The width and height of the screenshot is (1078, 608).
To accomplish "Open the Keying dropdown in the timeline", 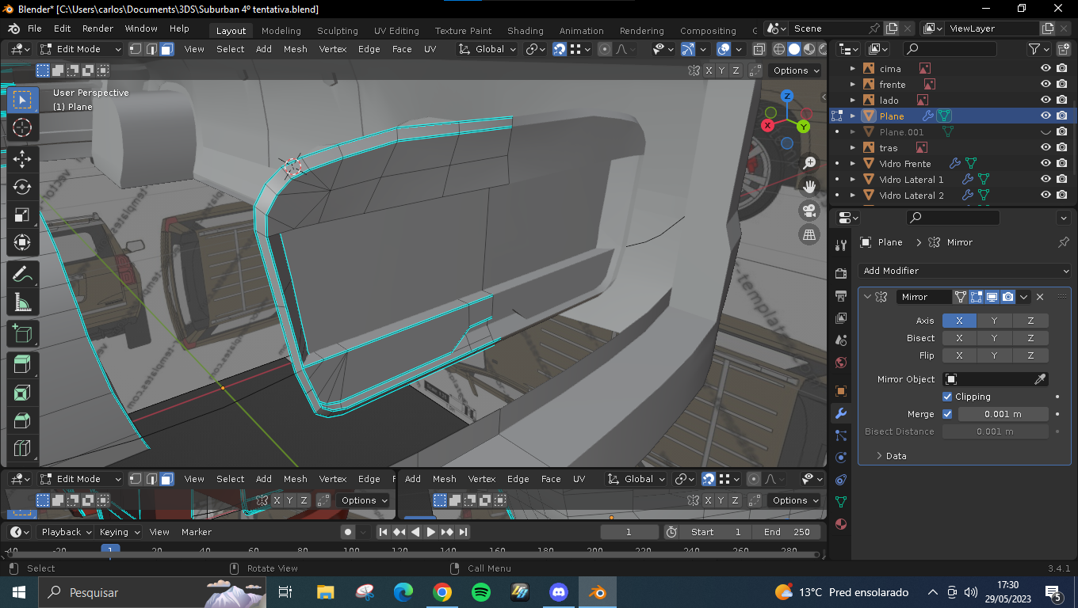I will 119,532.
